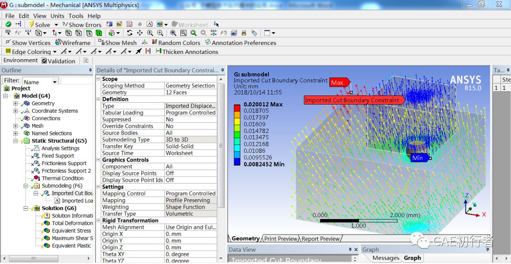511x264 pixels.
Task: Select the Pan tool icon
Action: click(x=140, y=33)
